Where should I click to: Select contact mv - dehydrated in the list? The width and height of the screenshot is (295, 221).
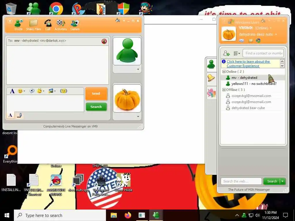click(x=253, y=78)
